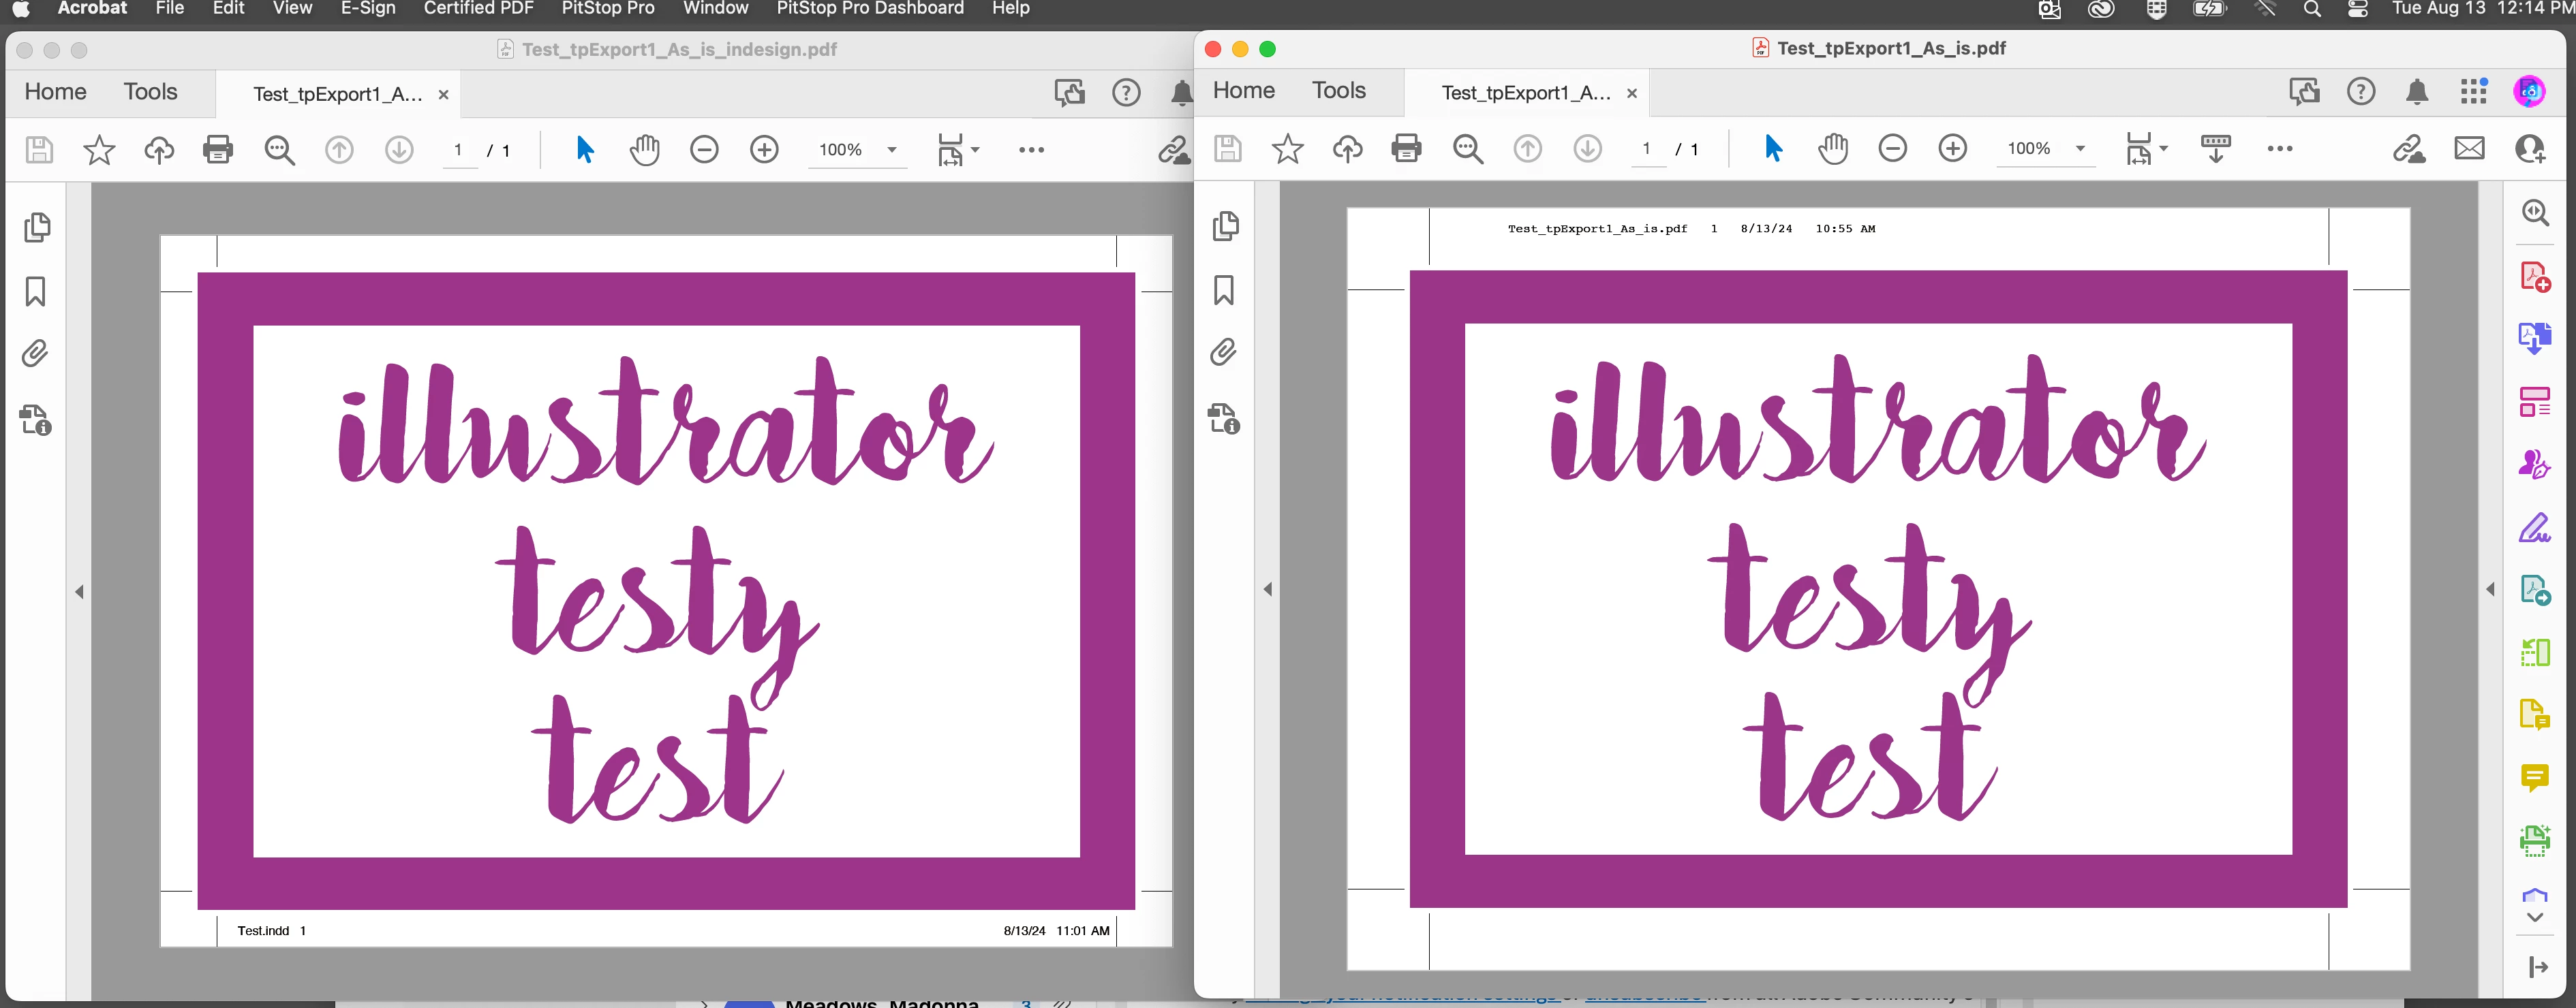Viewport: 2576px width, 1008px height.
Task: Expand fit page options dropdown in right window
Action: (x=2164, y=149)
